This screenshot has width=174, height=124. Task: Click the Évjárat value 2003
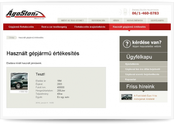(x=60, y=84)
